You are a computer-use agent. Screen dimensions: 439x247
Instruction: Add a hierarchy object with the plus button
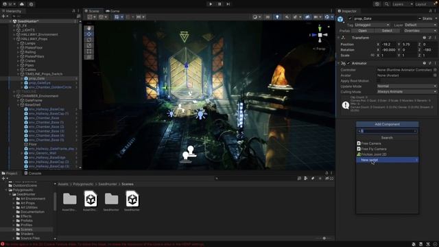[3, 16]
